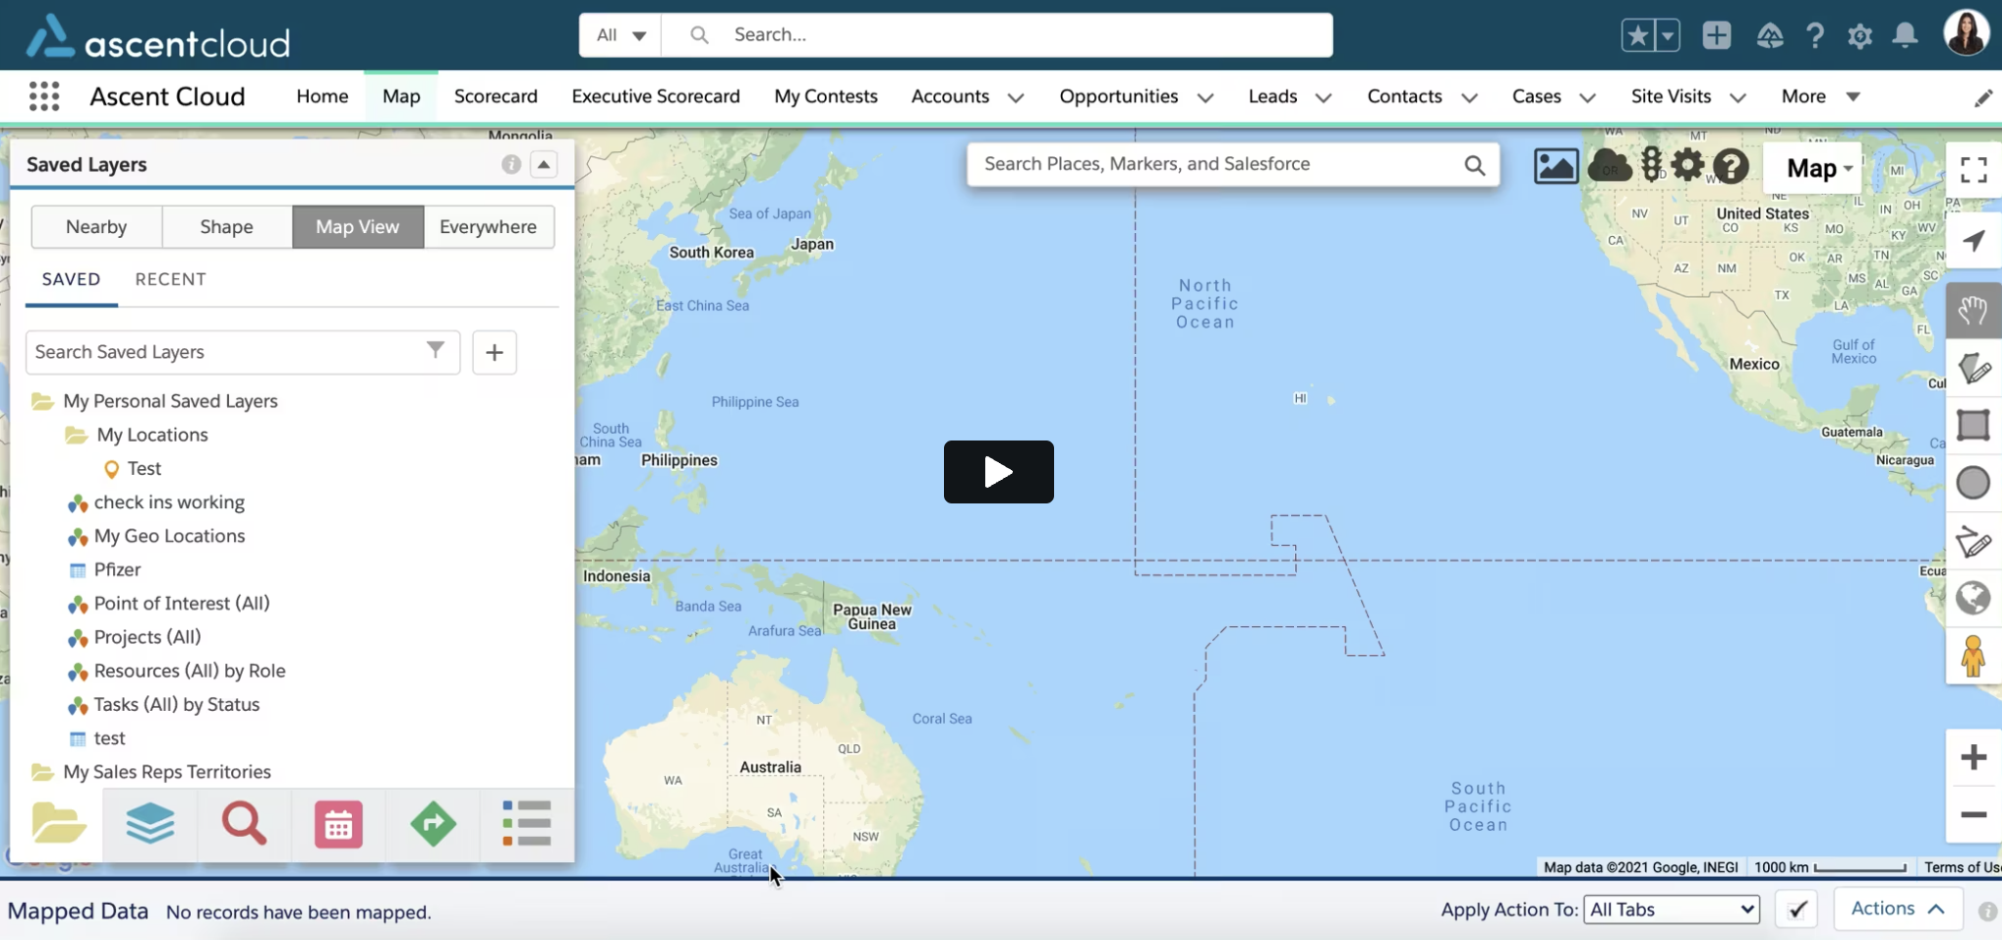Click the global create plus icon

click(1717, 35)
